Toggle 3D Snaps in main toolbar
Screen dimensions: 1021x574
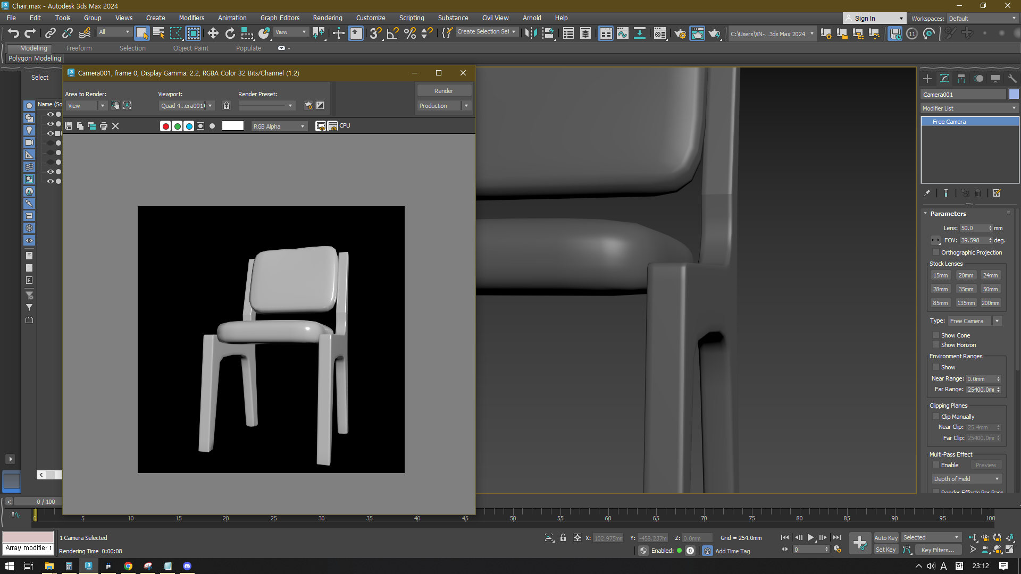[x=376, y=33]
